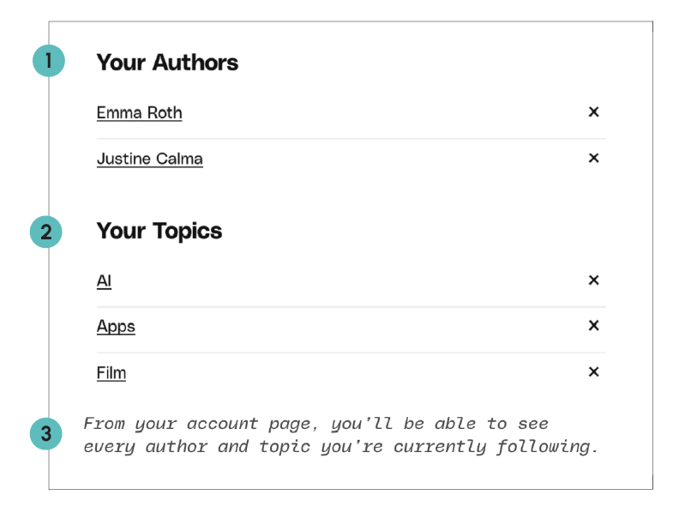Select the teal number 2 badge

click(46, 232)
